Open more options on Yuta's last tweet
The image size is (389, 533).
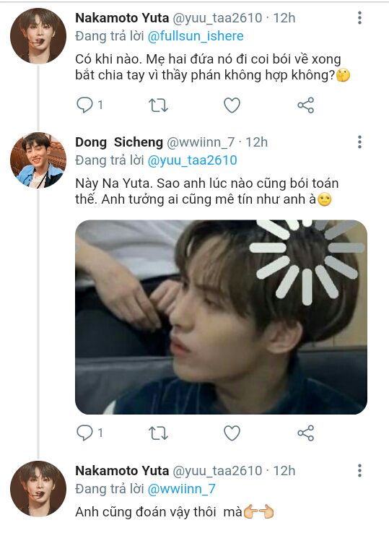point(359,470)
